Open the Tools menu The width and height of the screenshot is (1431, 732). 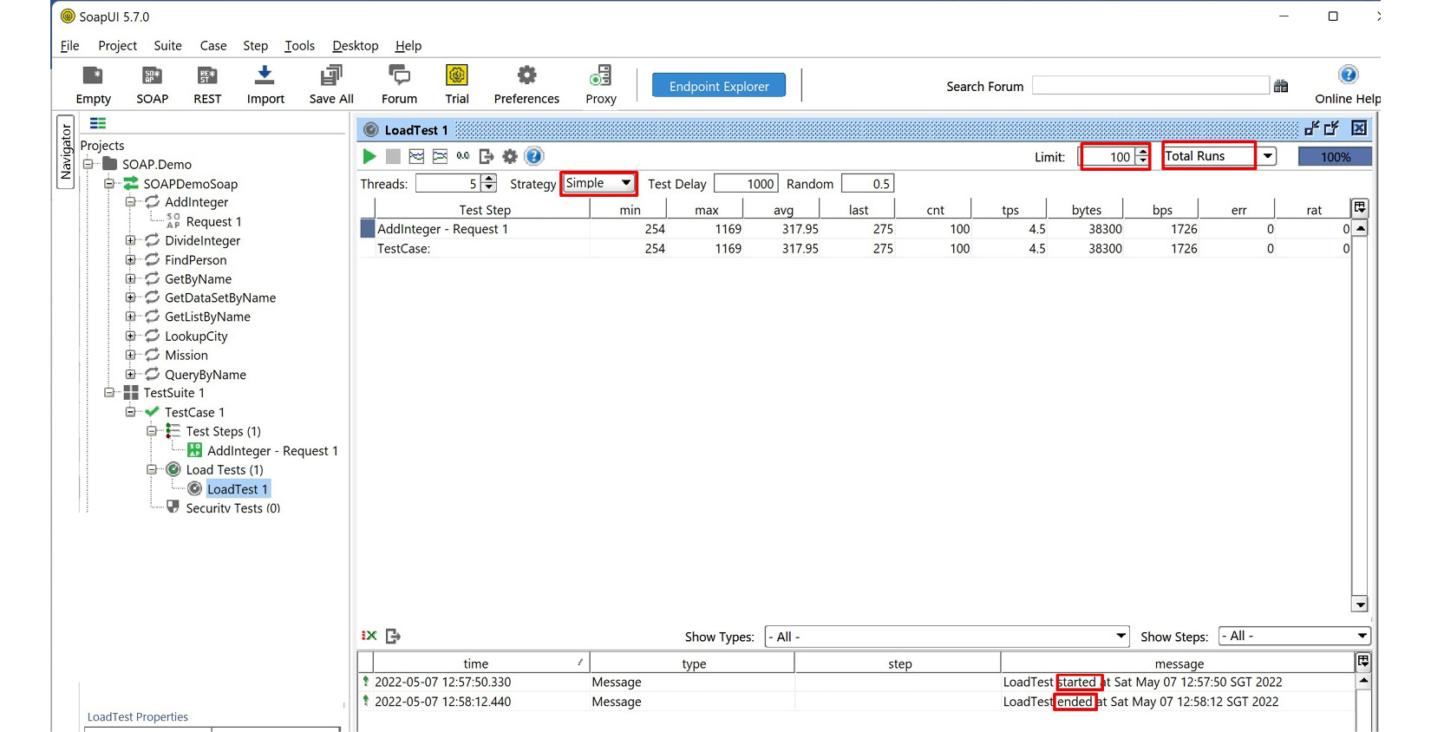[299, 46]
